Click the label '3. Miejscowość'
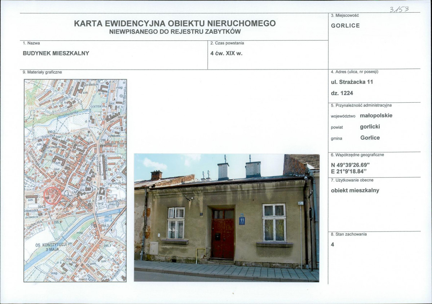432x304 pixels. click(345, 16)
